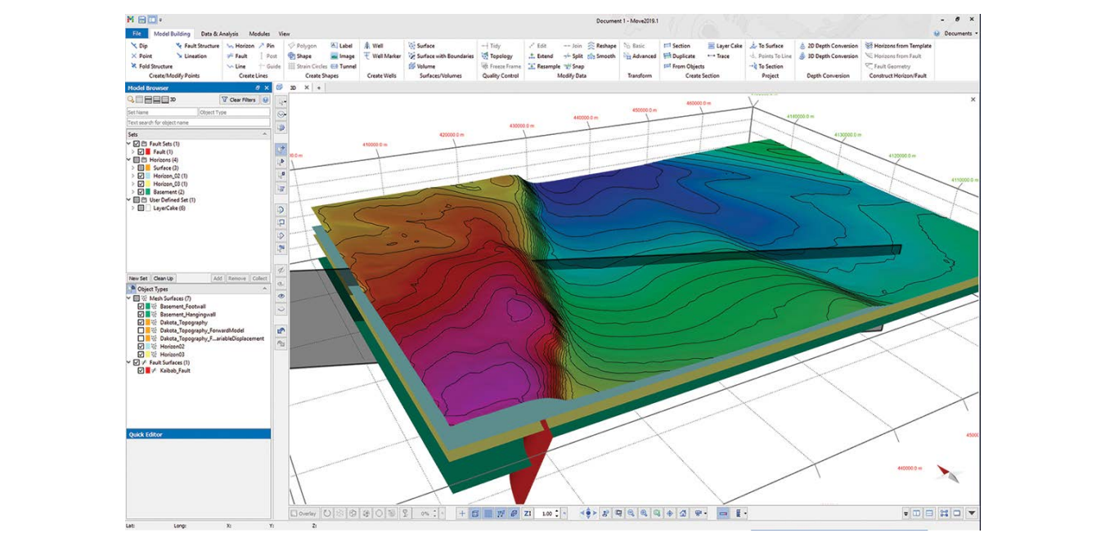Click the To Surface project tool
The image size is (1101, 542).
(x=766, y=46)
